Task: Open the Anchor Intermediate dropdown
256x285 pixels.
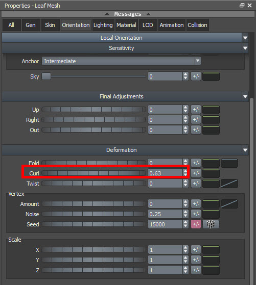Action: [x=121, y=61]
